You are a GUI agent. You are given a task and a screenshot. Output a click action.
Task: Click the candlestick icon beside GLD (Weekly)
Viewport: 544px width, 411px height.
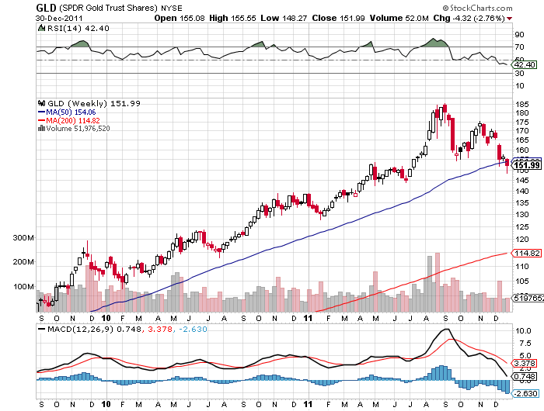pos(42,103)
